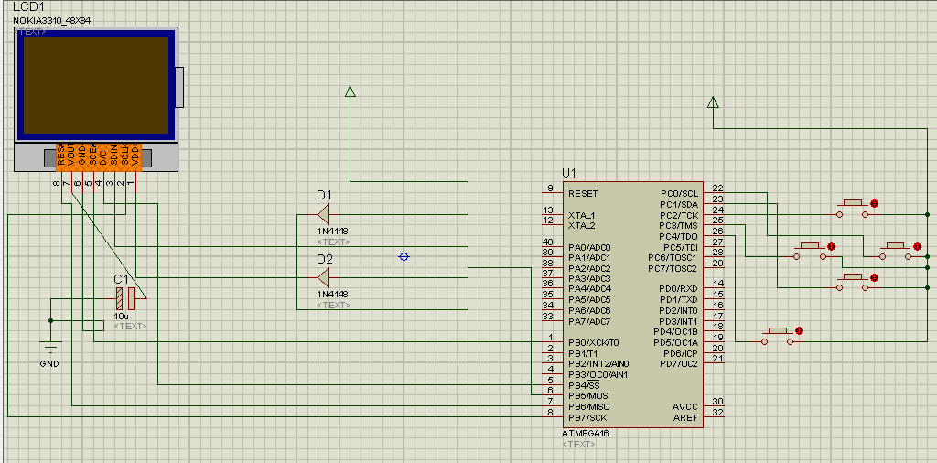Click the uppermost push button in the four-button cluster
This screenshot has height=463, width=937.
point(853,210)
